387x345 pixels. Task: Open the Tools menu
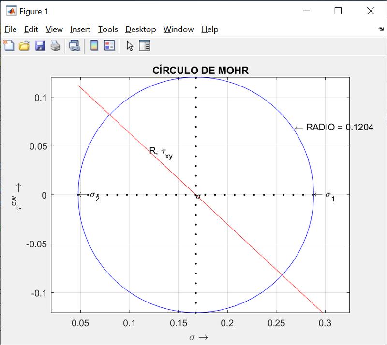point(107,29)
